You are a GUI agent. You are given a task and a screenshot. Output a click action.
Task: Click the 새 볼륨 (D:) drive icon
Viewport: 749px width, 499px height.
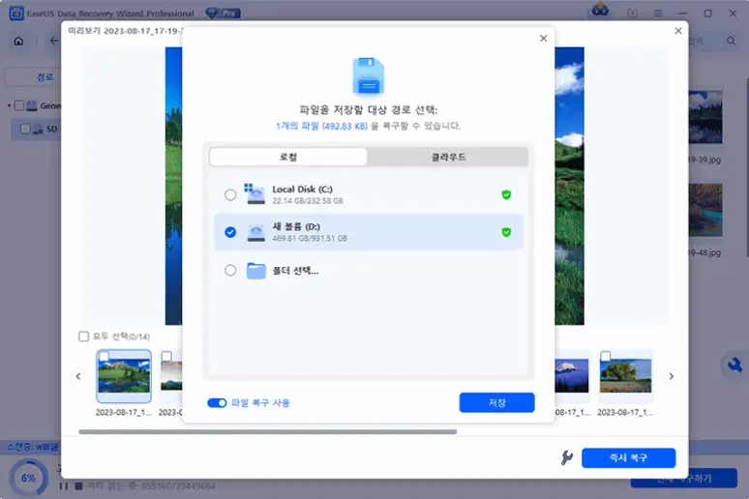(255, 232)
